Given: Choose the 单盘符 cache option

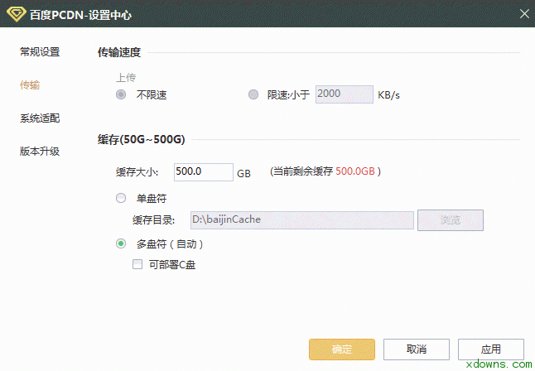Looking at the screenshot, I should (x=121, y=198).
